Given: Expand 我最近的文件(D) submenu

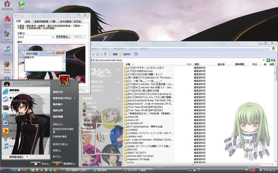Looking at the screenshot, I should [64, 98].
